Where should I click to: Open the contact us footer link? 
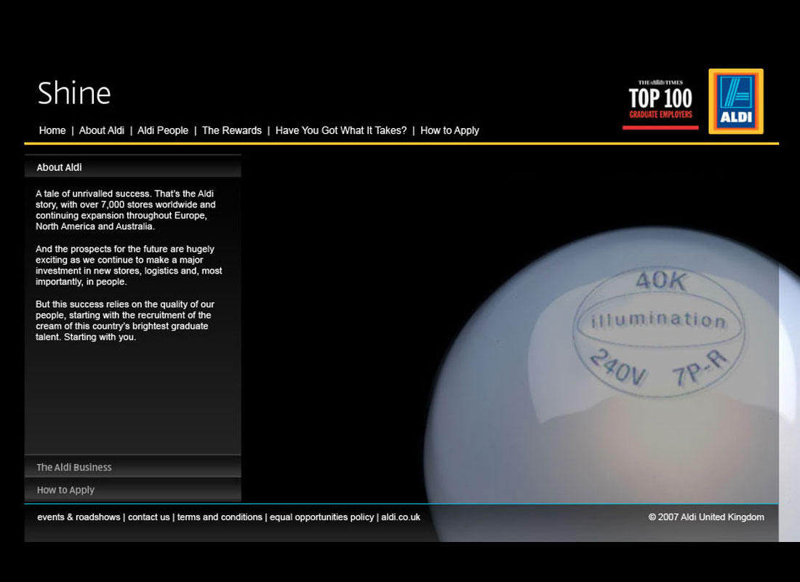coord(148,517)
